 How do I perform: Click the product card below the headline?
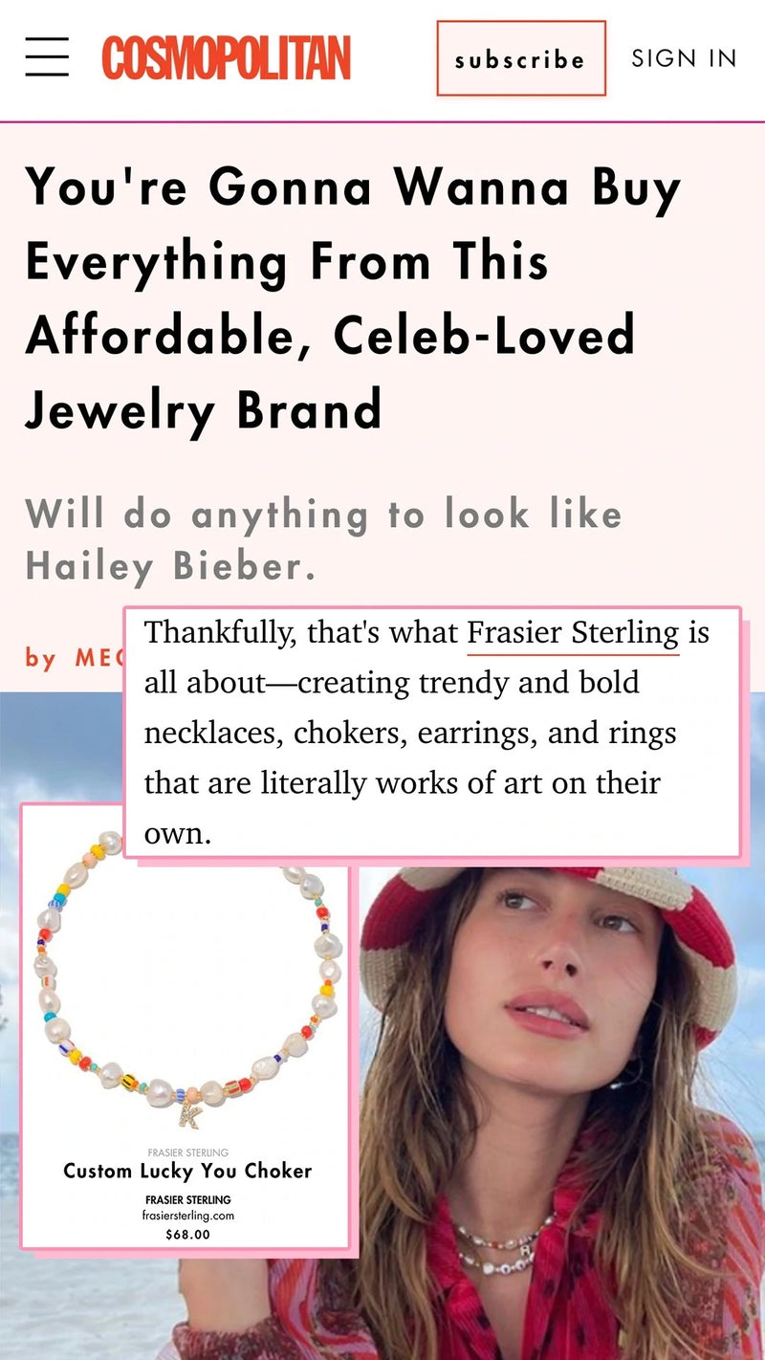[x=188, y=1033]
